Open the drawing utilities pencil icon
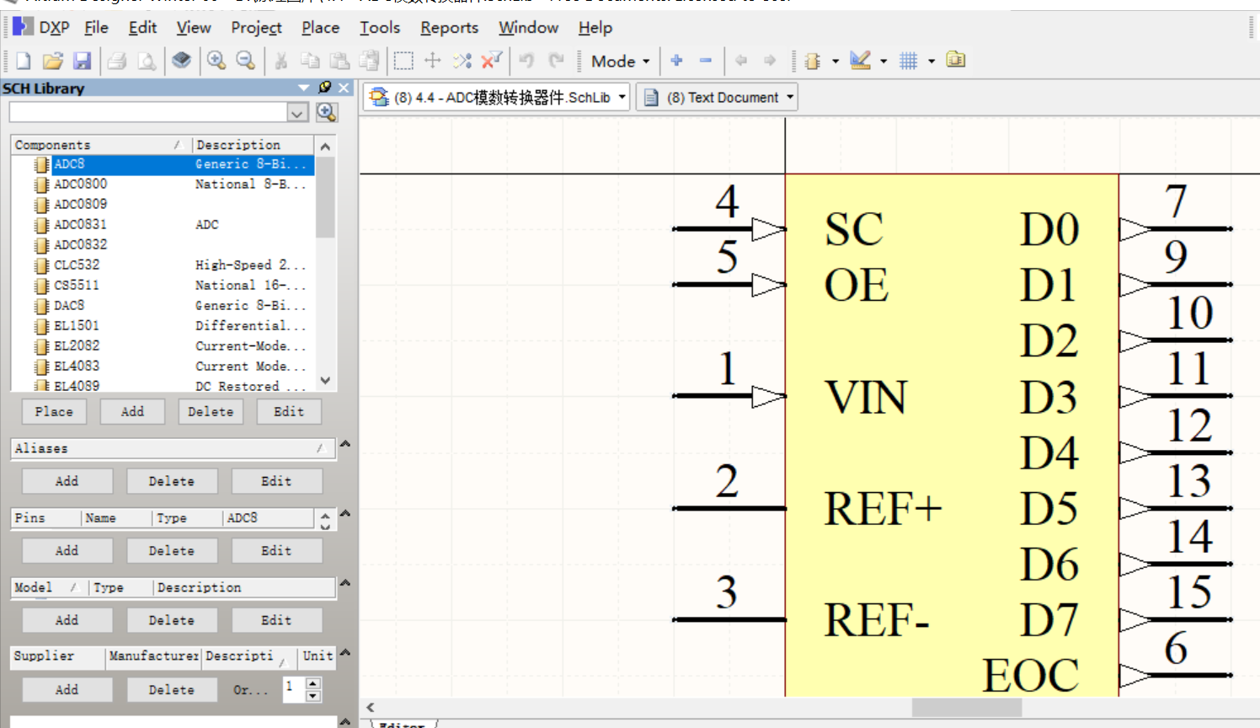The image size is (1260, 728). (860, 61)
